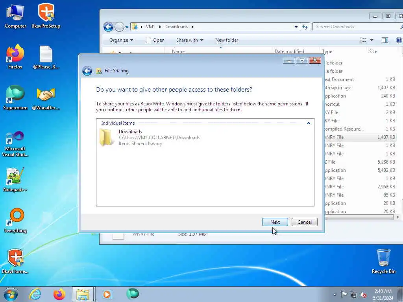403x302 pixels.
Task: Select the highlighted WNRY File 1,407 KB row
Action: pyautogui.click(x=360, y=137)
